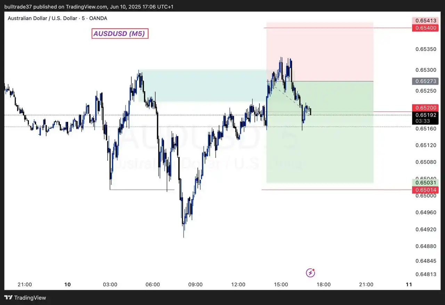The image size is (445, 305).
Task: Click the 0.65160 price axis value
Action: tap(426, 129)
